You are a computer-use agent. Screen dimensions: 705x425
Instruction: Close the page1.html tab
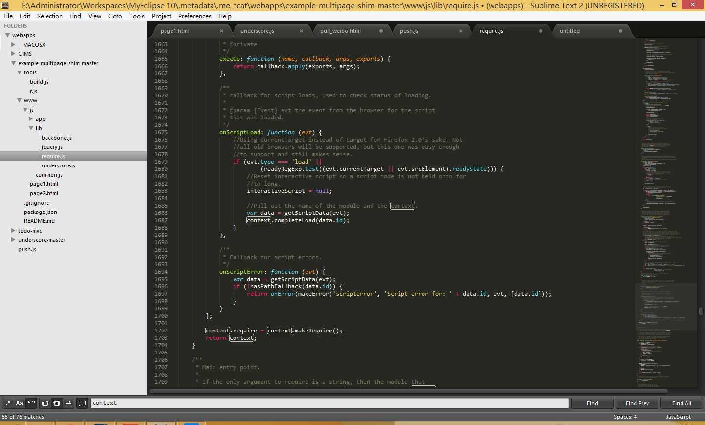[x=221, y=31]
